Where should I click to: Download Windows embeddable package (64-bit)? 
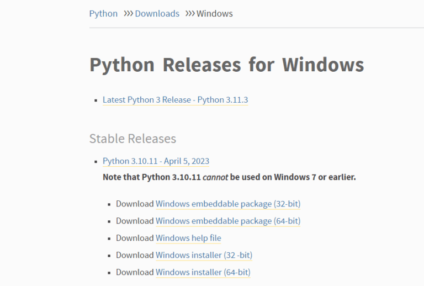[227, 221]
